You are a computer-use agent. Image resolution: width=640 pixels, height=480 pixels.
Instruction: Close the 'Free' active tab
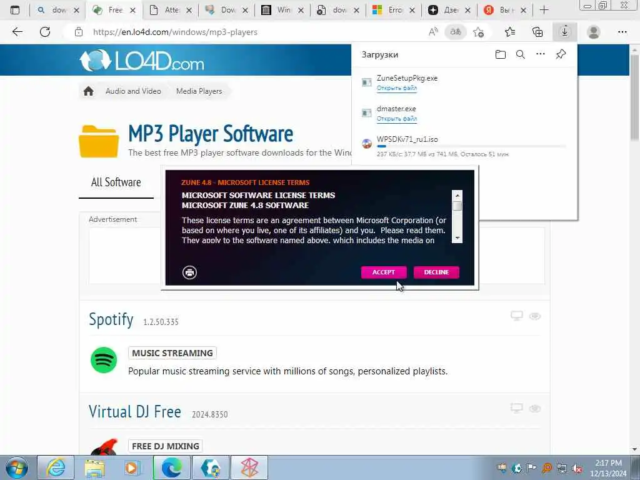coord(132,10)
